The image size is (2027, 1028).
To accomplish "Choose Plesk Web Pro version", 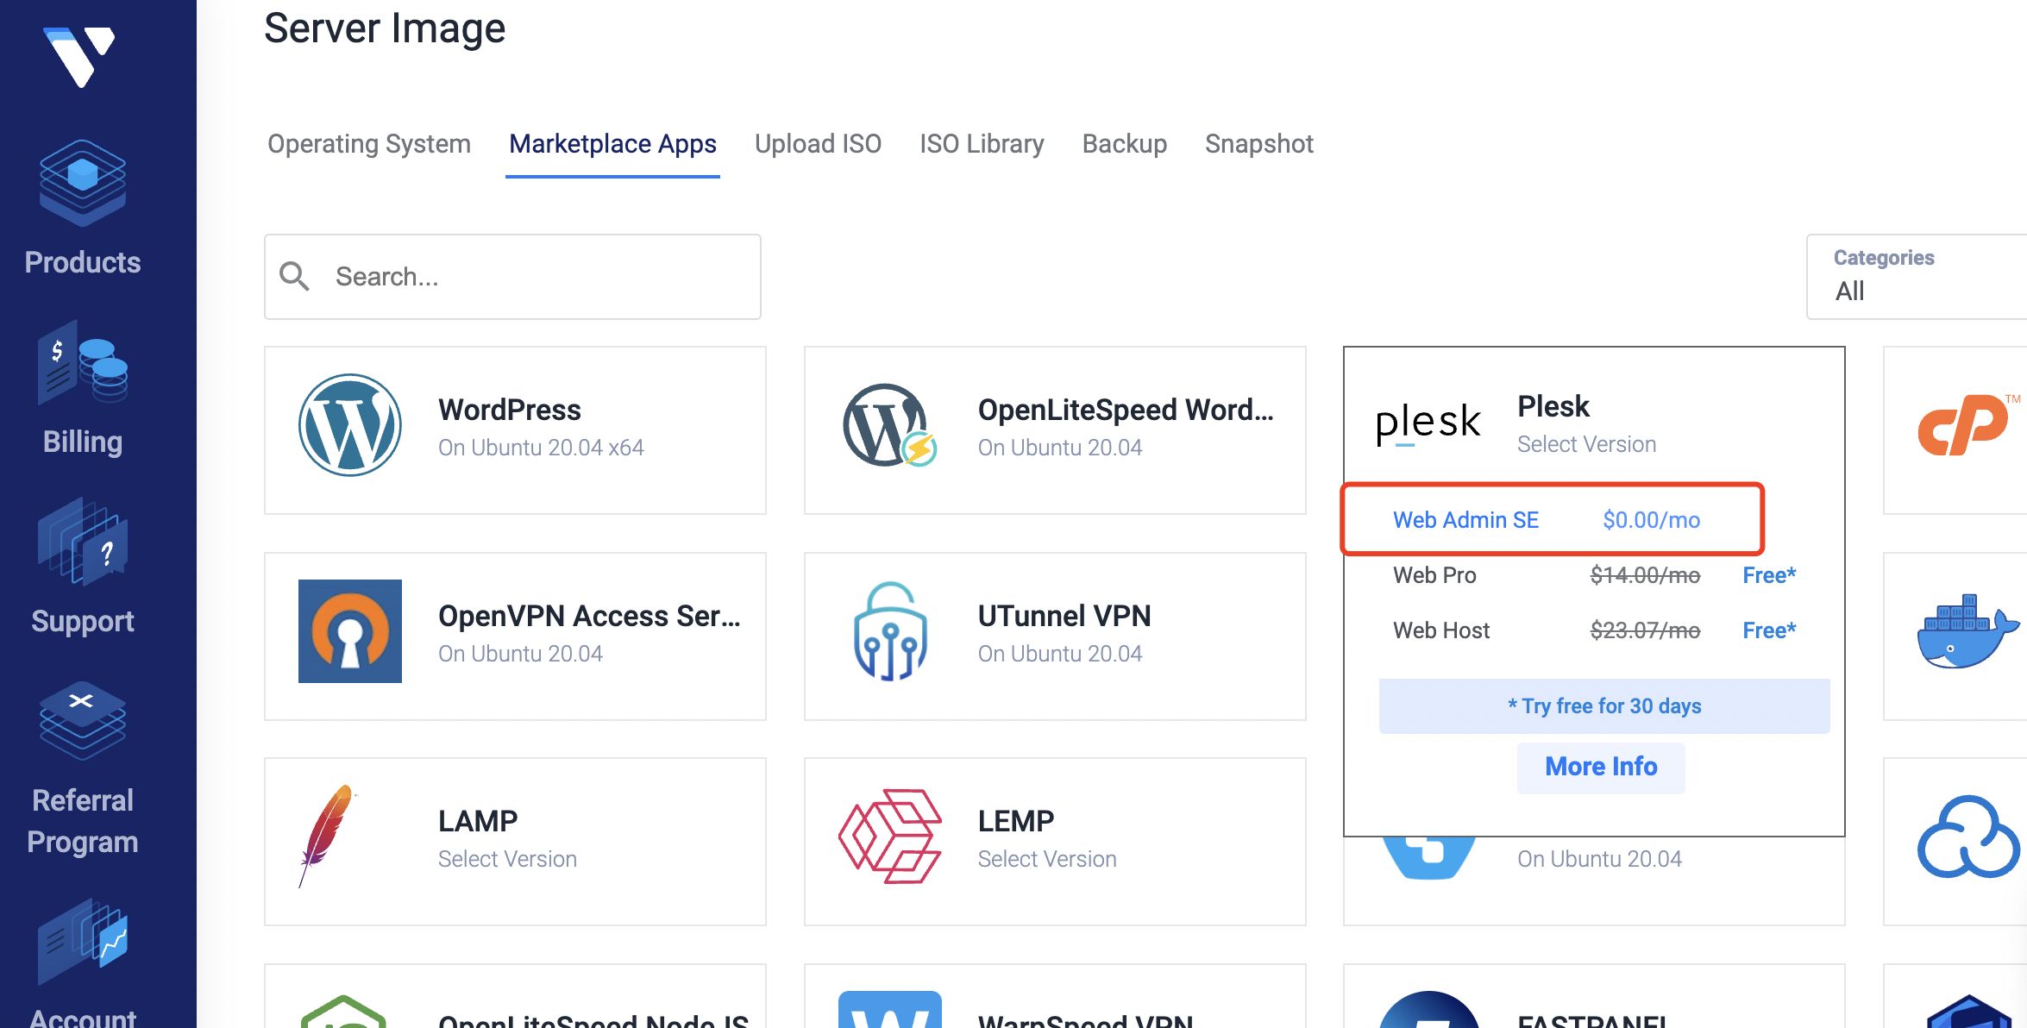I will pos(1434,575).
